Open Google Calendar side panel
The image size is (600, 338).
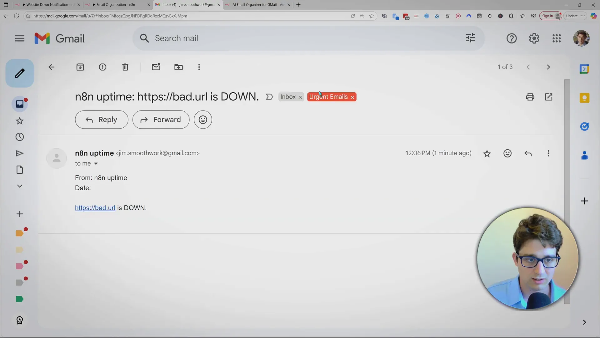pos(584,69)
